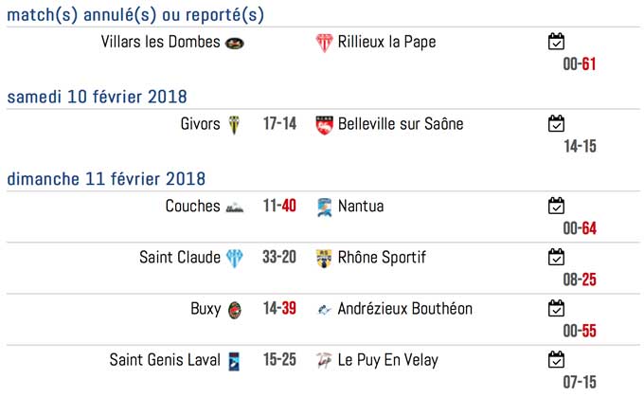The height and width of the screenshot is (397, 644).
Task: Click the Belleville sur Saône club crest
Action: point(324,125)
